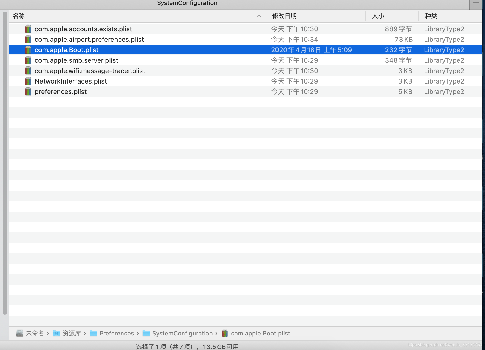
Task: Add a new tab with plus button
Action: click(x=476, y=3)
